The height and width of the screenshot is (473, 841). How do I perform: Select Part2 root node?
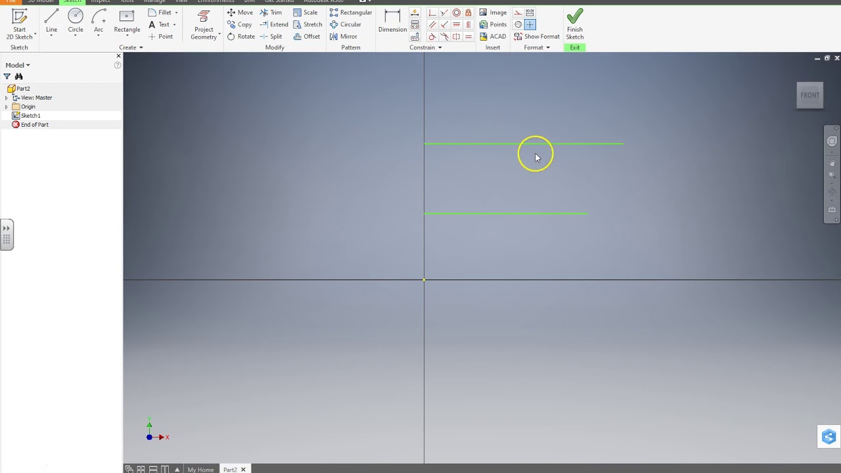18,89
